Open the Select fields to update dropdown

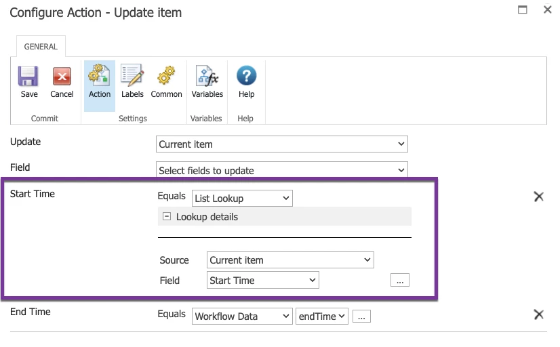[282, 170]
